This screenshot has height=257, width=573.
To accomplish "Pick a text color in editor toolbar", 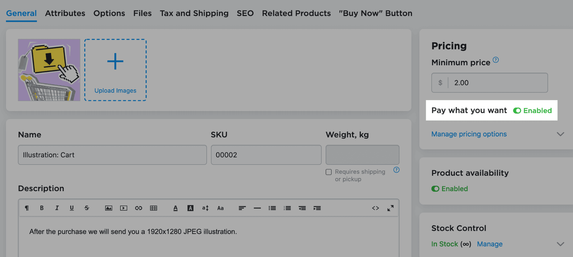I will click(175, 208).
